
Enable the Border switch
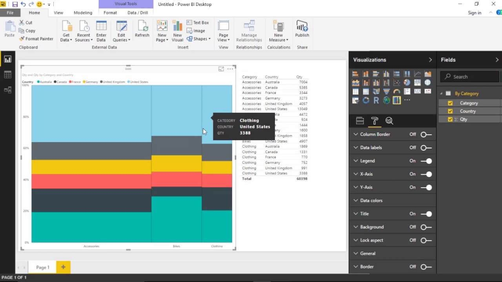[426, 267]
